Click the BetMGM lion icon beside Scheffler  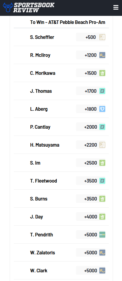[x=102, y=37]
